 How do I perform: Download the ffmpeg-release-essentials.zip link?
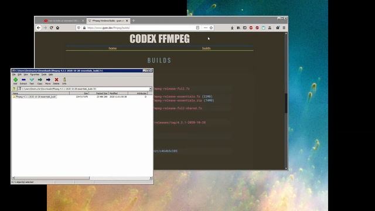(178, 100)
